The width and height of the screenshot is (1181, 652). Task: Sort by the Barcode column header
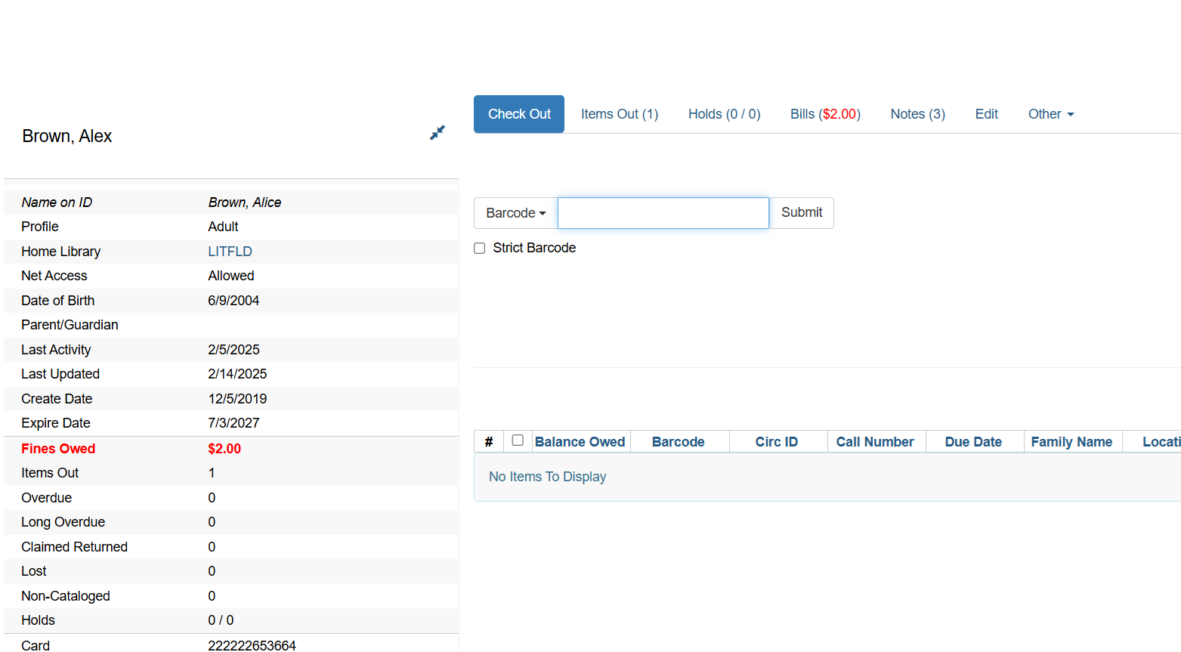click(678, 442)
